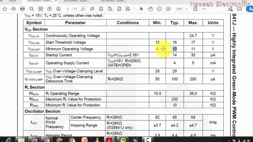Click the '36.0' RI operating range maximum
Viewport: 253px width, 142px height.
pyautogui.click(x=193, y=93)
